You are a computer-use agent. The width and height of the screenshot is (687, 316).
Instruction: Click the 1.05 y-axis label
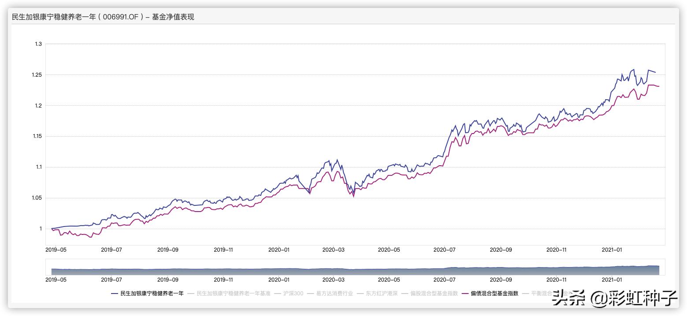coord(37,198)
